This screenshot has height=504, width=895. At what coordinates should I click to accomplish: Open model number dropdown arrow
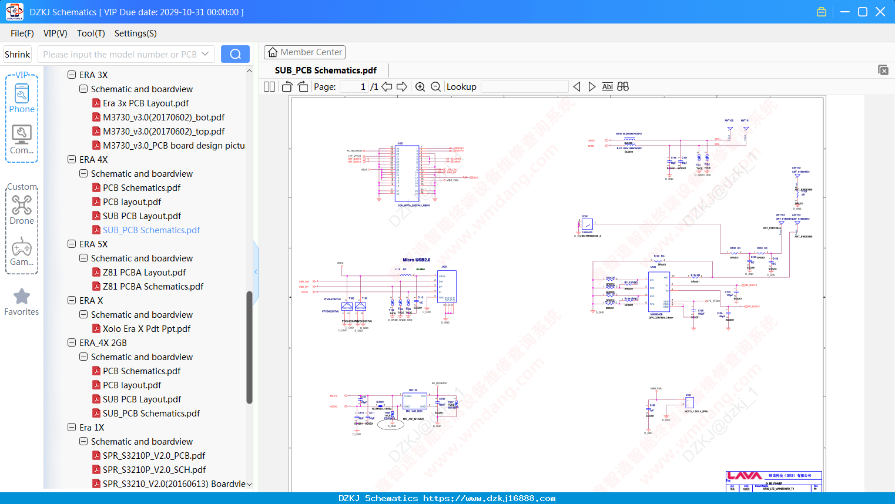pyautogui.click(x=205, y=54)
